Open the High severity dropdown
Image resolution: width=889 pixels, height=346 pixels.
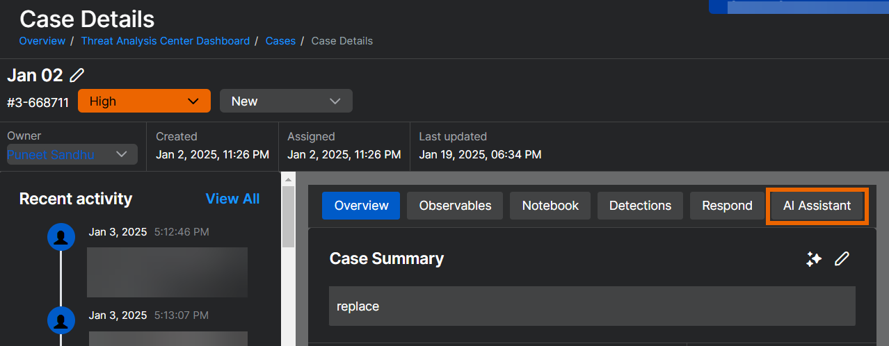144,101
